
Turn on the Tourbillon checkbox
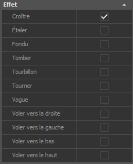(104, 72)
